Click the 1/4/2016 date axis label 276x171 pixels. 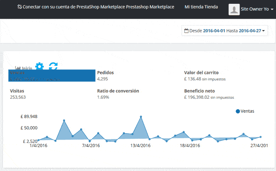pos(38,145)
